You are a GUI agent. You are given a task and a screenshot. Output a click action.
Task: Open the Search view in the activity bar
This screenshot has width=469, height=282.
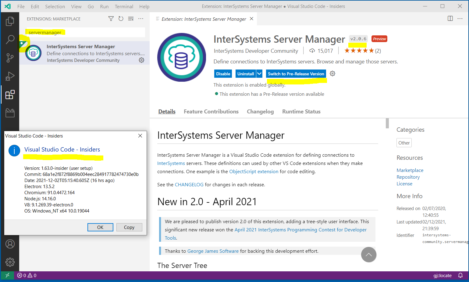tap(10, 39)
